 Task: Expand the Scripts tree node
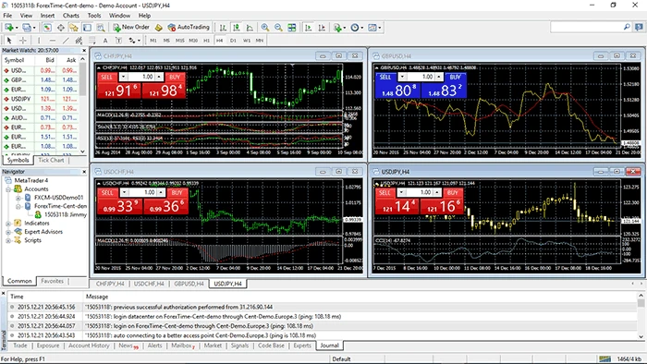tap(8, 240)
